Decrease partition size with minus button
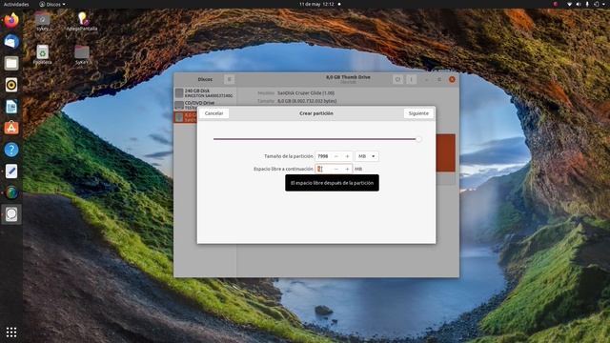 click(x=336, y=156)
